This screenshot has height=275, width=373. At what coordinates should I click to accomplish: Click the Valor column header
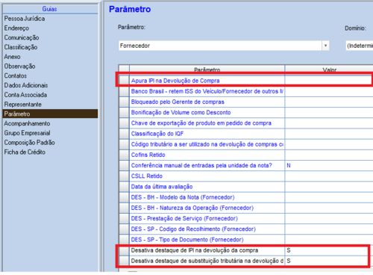click(329, 69)
